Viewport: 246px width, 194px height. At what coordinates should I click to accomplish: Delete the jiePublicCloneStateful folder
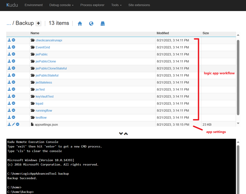pos(13,68)
